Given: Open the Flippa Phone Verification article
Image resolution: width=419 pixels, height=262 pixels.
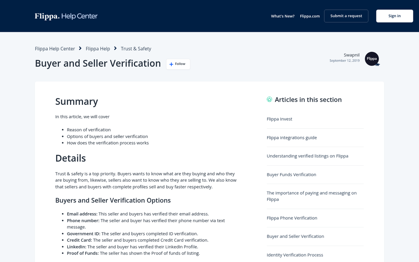Looking at the screenshot, I should point(292,218).
